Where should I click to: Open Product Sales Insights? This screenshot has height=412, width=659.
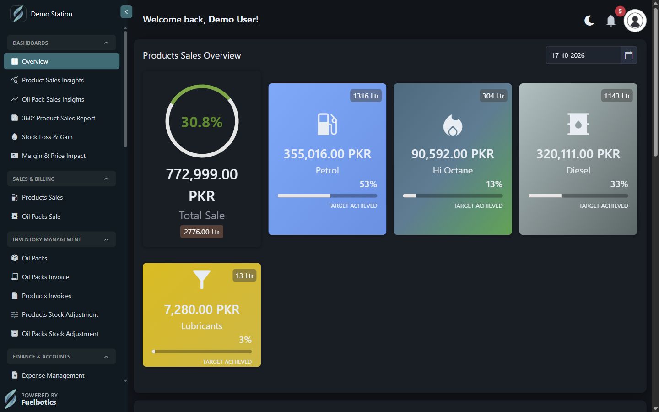point(61,80)
